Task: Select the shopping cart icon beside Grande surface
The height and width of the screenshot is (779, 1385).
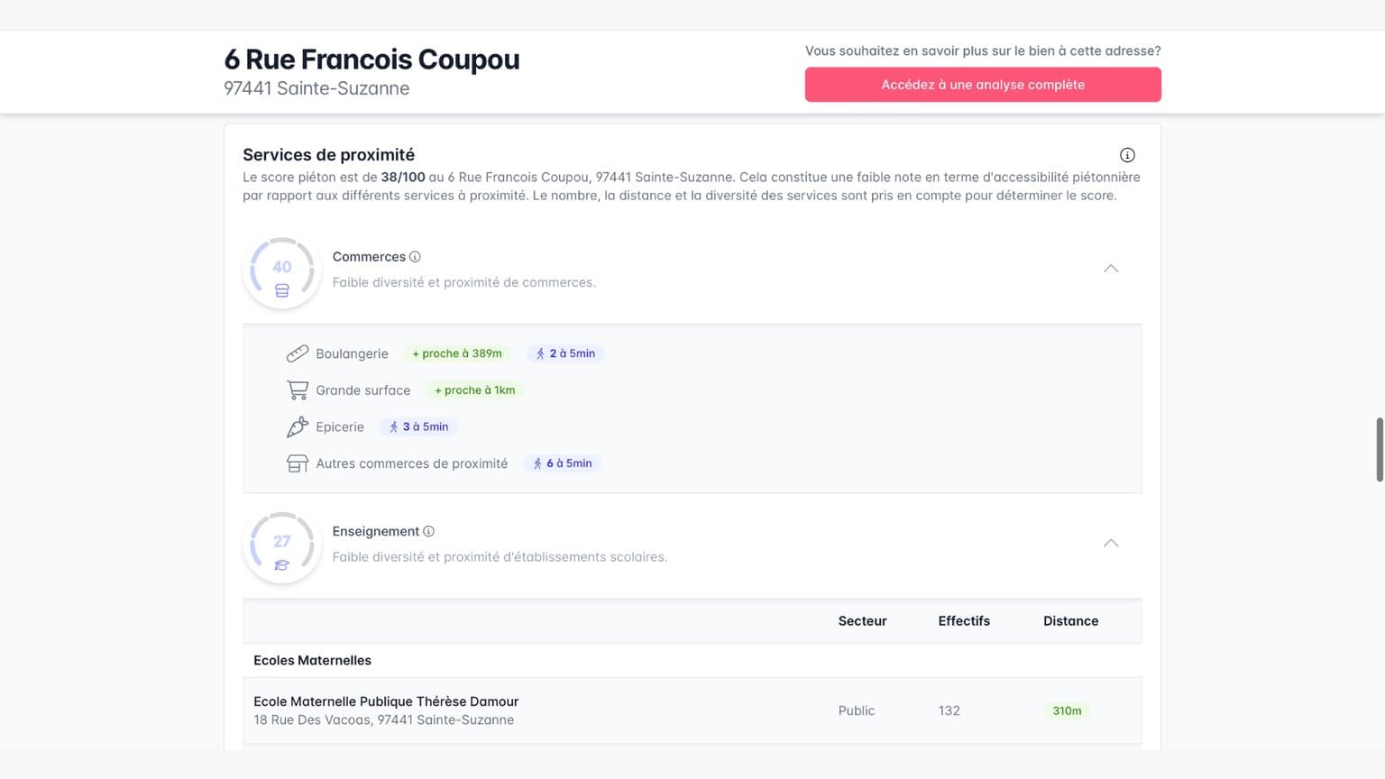Action: point(298,389)
